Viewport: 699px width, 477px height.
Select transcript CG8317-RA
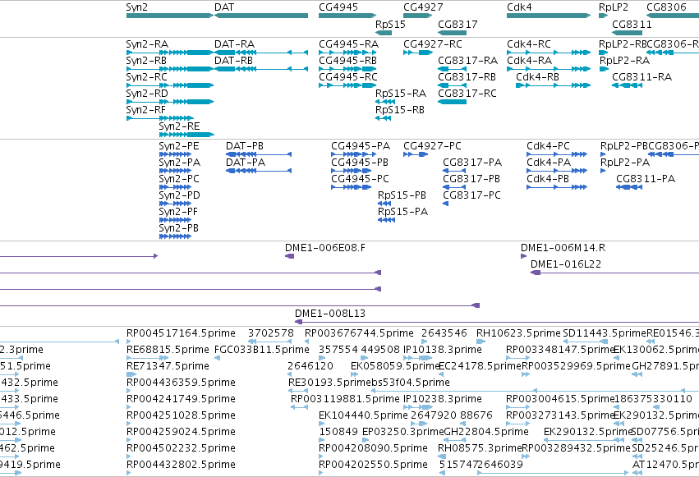click(x=452, y=69)
